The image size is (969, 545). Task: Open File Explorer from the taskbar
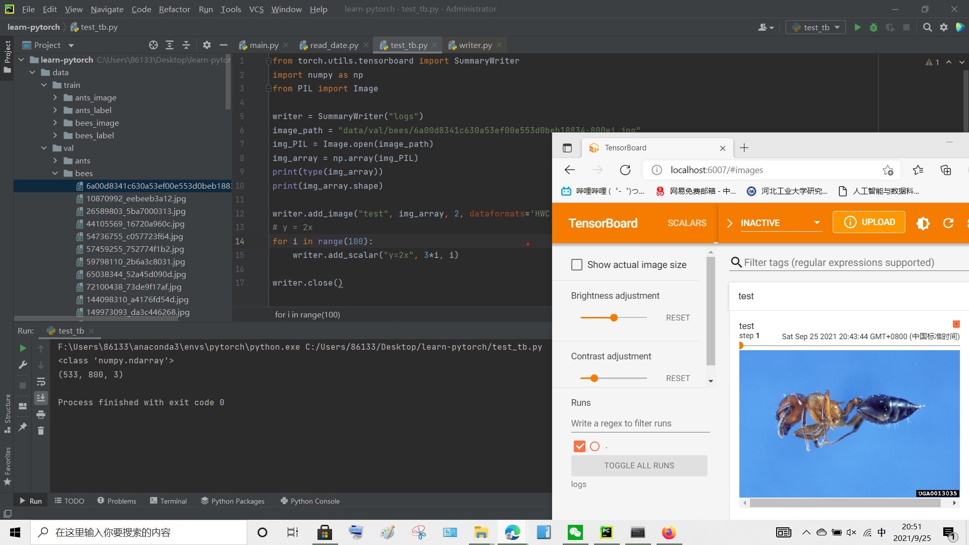point(481,532)
